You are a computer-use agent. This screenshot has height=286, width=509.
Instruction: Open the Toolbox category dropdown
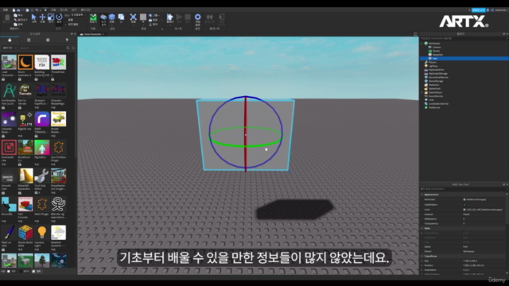coord(10,48)
